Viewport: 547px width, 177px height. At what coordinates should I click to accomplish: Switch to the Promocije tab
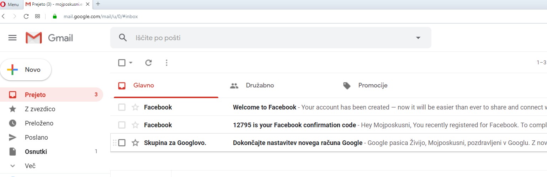tap(372, 86)
